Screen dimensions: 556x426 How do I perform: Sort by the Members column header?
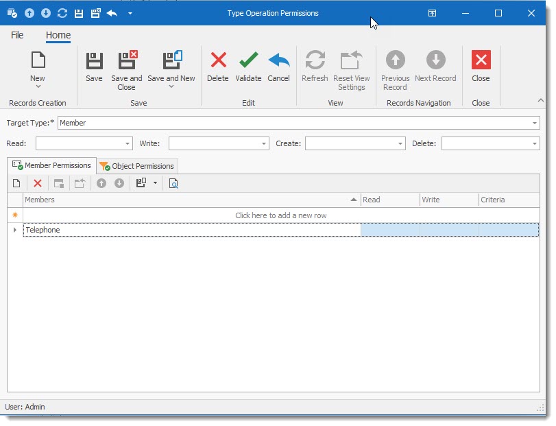click(185, 200)
